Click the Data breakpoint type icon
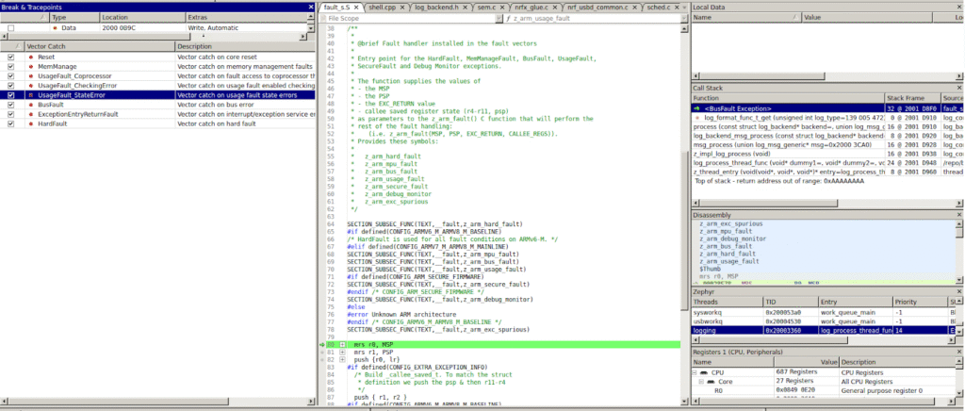 pyautogui.click(x=56, y=28)
